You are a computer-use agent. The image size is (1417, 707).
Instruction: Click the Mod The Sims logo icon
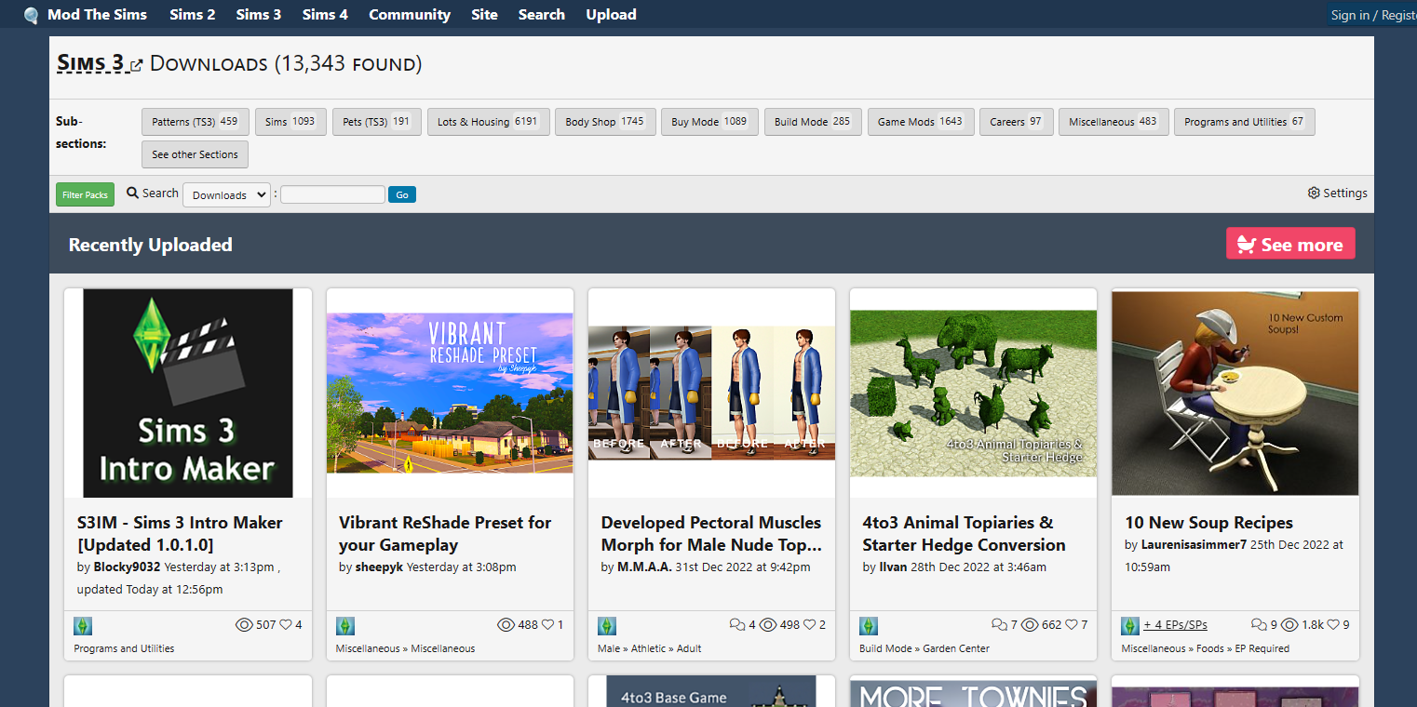[x=32, y=15]
